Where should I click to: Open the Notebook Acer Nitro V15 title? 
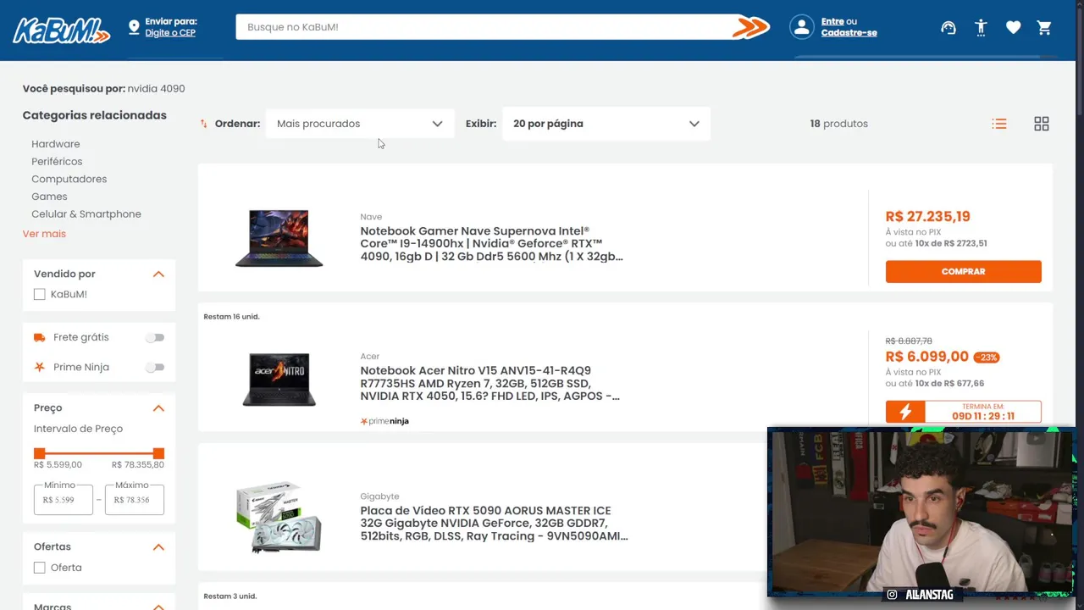(489, 384)
